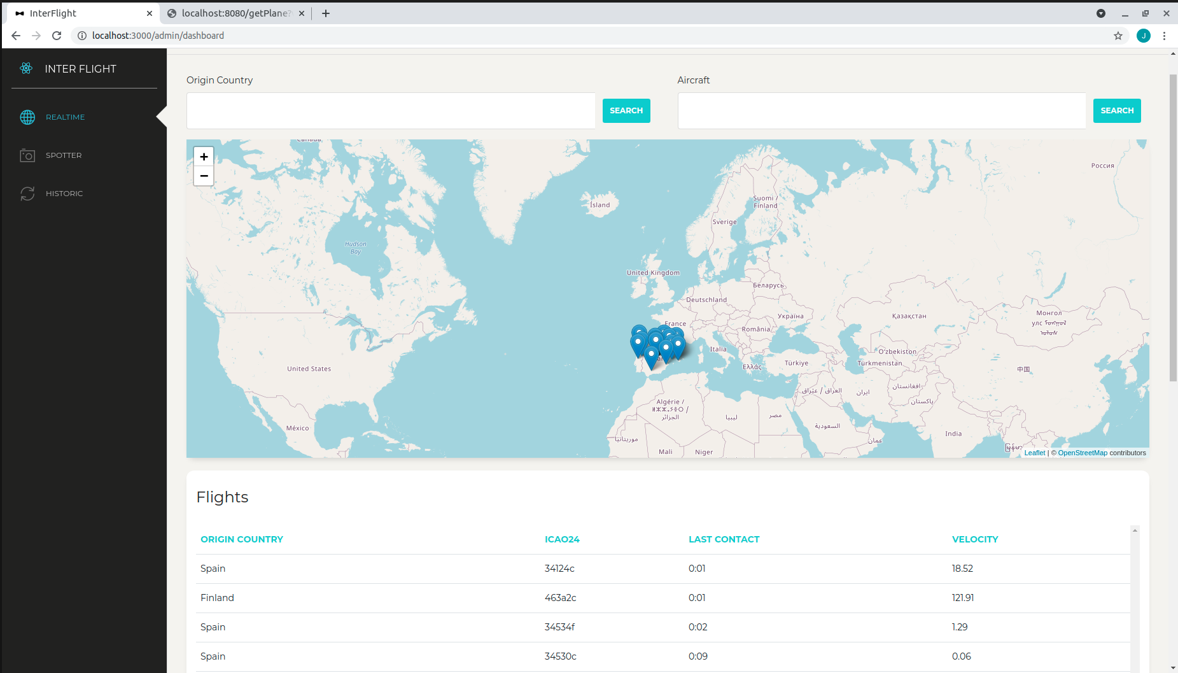Select ICAO24 cell 34124c
The image size is (1178, 673).
pyautogui.click(x=559, y=569)
